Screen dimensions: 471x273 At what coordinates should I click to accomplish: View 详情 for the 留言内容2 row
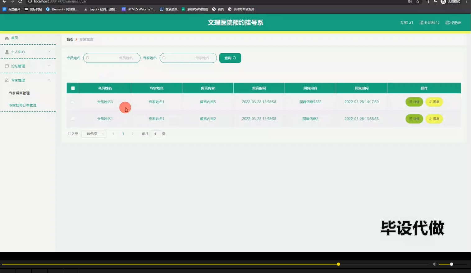414,119
